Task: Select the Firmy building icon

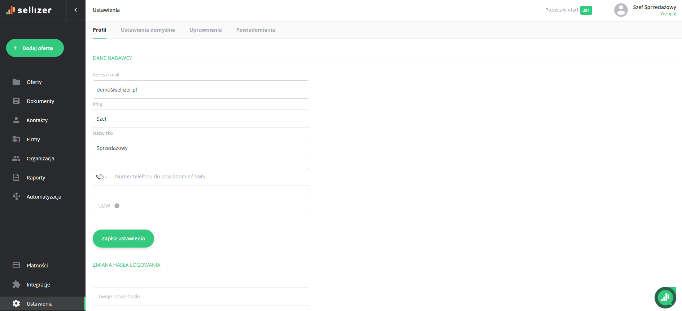Action: coord(16,139)
